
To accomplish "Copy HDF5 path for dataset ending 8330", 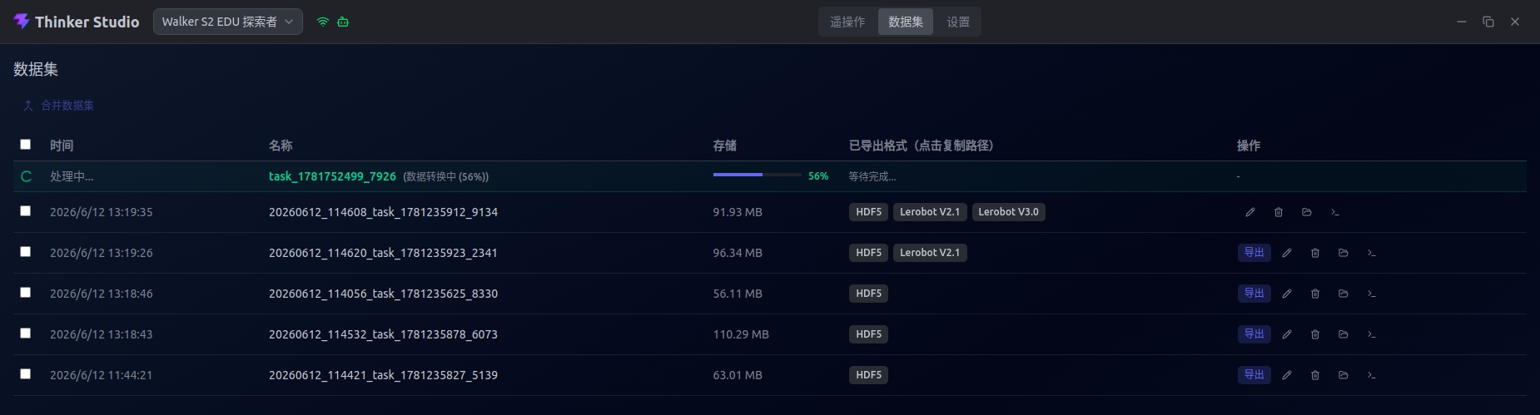I will (x=868, y=294).
